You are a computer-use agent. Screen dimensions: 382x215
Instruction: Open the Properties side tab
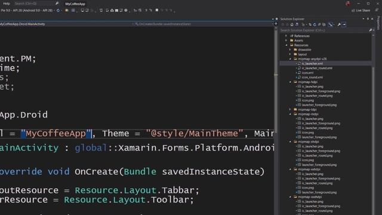pos(378,23)
